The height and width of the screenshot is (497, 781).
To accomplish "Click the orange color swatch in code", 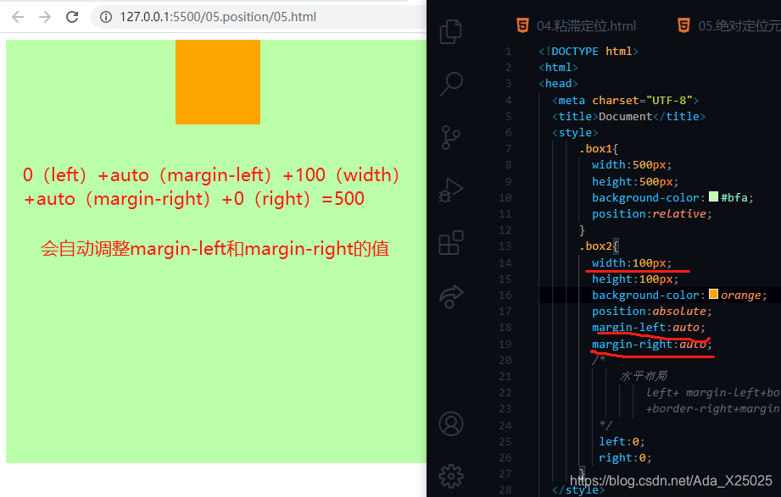I will tap(713, 294).
